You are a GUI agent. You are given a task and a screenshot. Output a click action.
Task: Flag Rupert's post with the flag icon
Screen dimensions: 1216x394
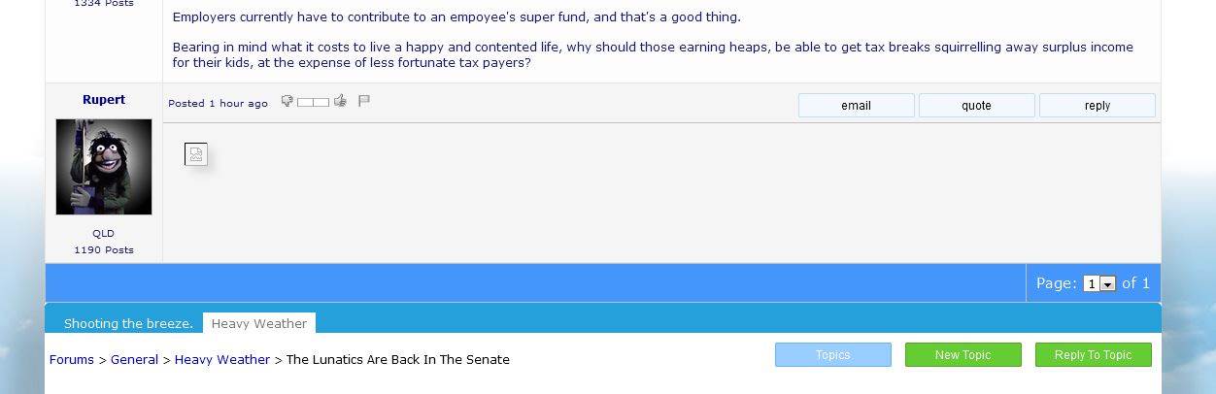pos(364,101)
